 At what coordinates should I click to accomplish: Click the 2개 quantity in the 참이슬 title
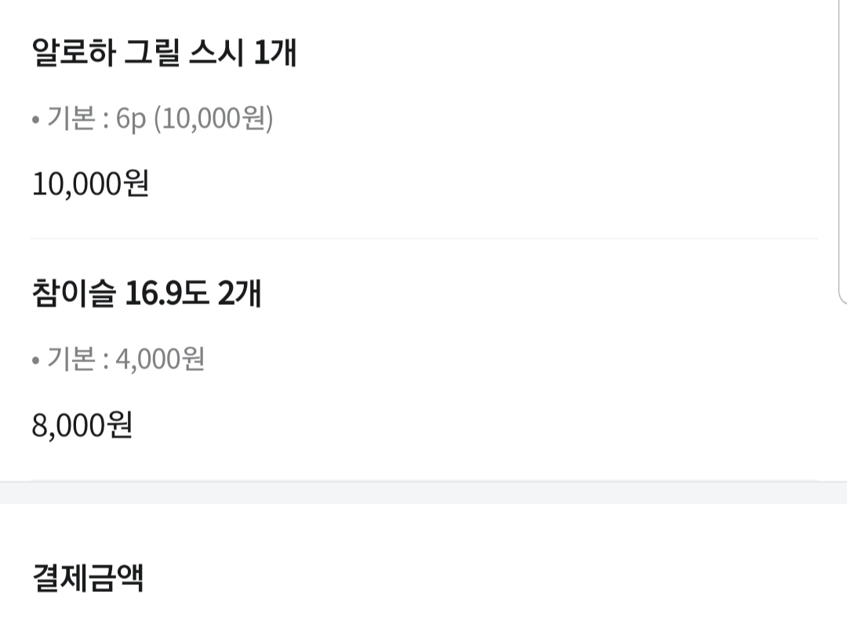239,293
